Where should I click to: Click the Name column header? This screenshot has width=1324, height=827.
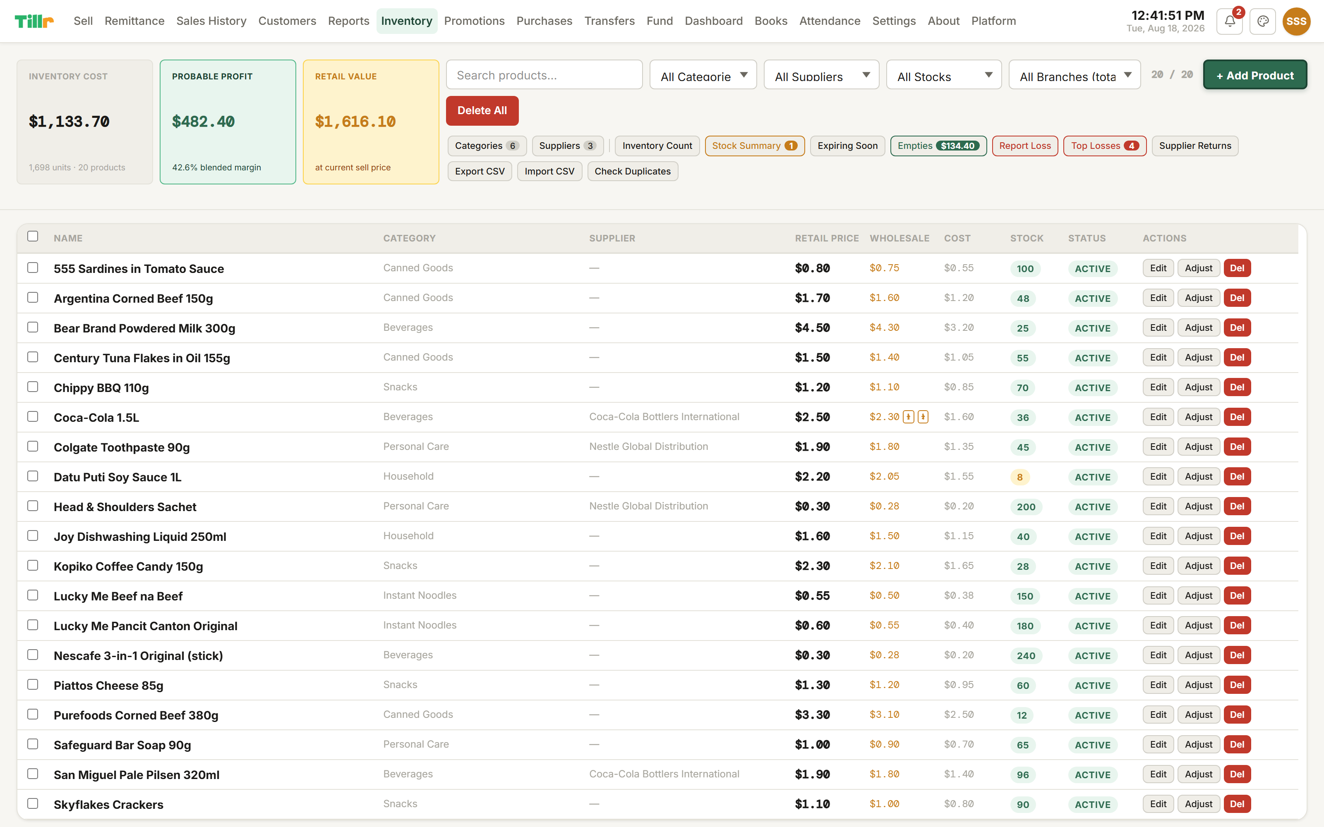[68, 239]
